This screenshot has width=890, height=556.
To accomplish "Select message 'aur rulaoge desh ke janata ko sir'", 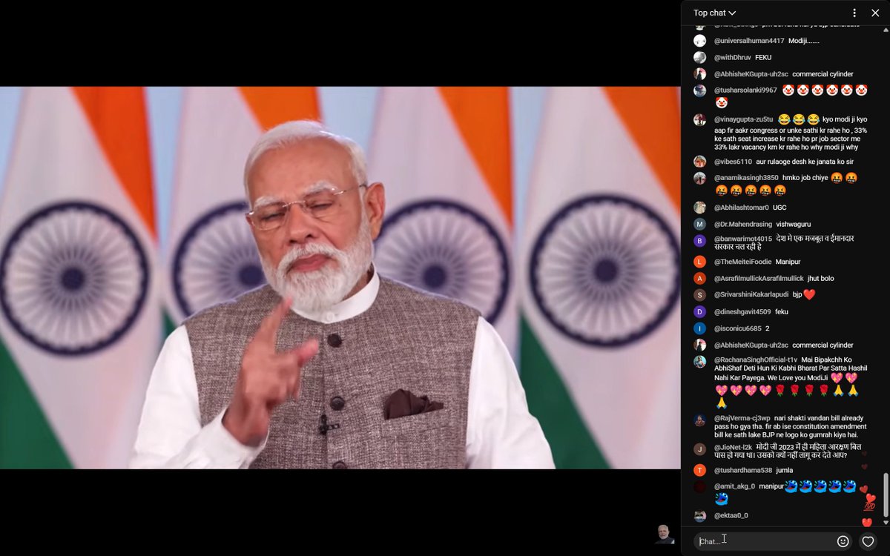I will tap(805, 162).
